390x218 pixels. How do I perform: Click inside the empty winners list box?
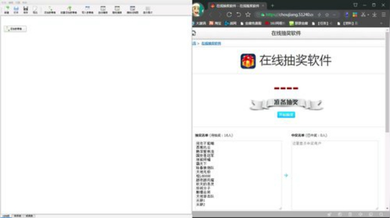(x=335, y=175)
